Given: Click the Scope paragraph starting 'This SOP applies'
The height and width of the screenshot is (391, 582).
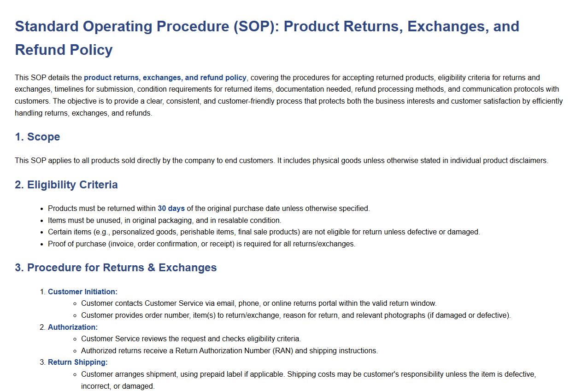Looking at the screenshot, I should click(281, 161).
